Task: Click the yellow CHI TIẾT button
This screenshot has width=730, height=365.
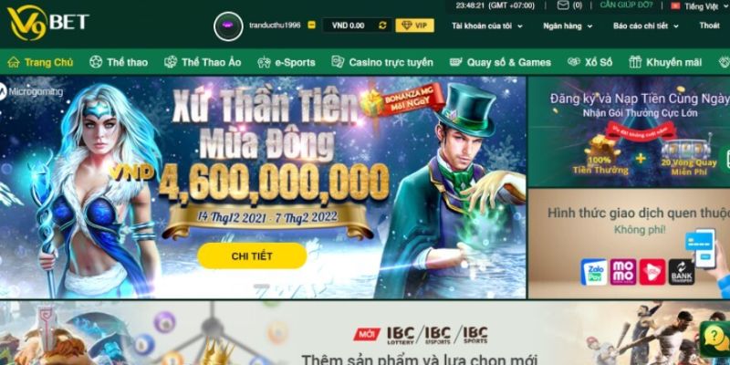Action: [x=252, y=256]
